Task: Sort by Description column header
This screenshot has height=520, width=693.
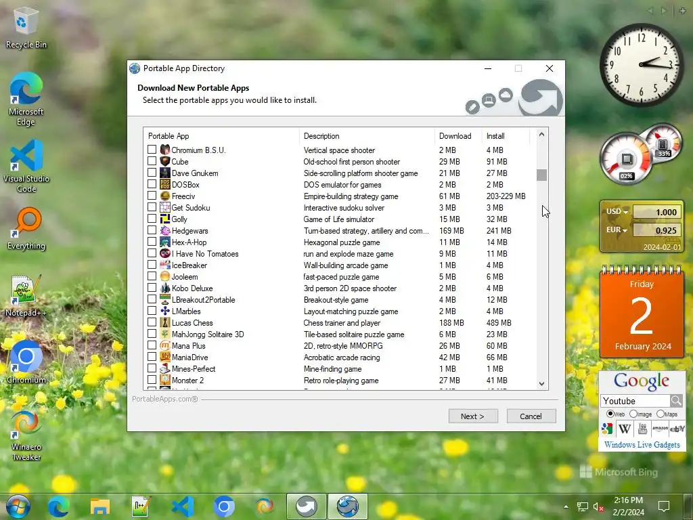Action: click(x=367, y=136)
